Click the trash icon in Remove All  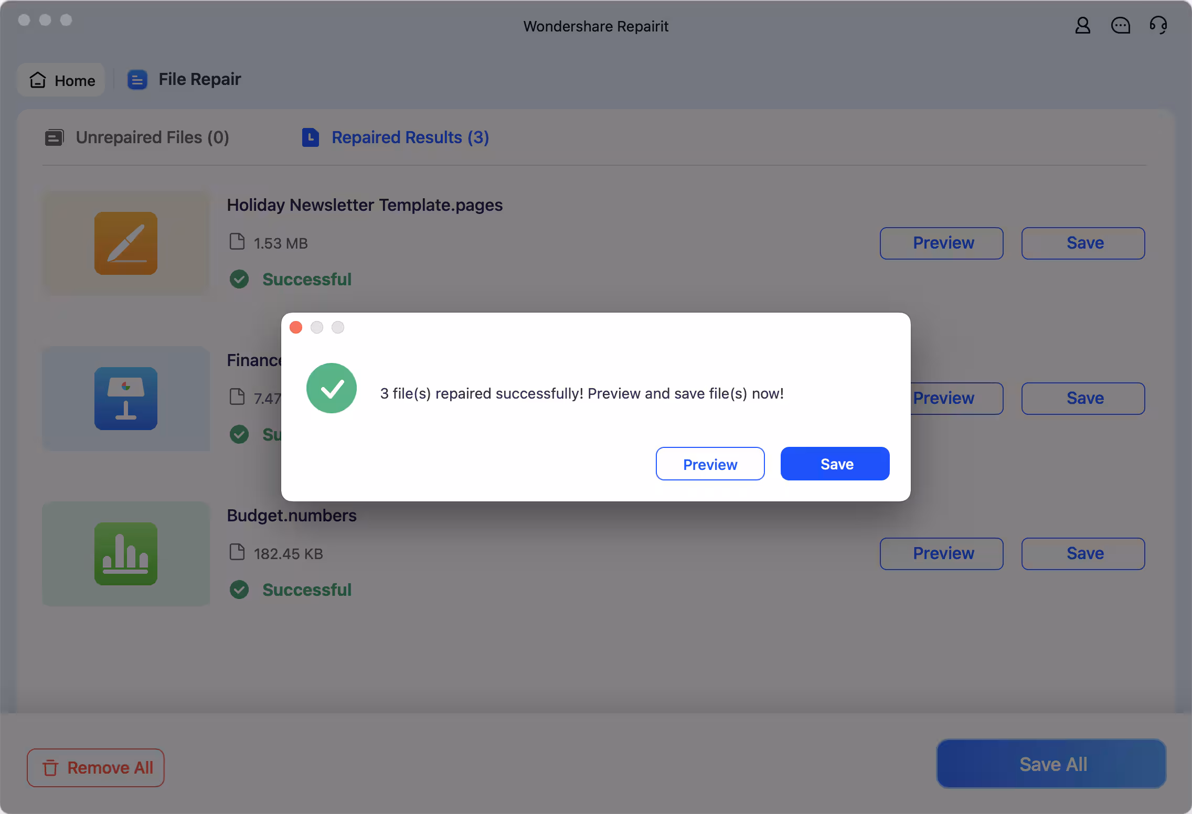click(50, 768)
